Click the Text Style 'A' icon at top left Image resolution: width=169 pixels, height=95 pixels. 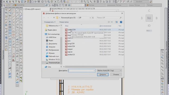[x=4, y=2]
